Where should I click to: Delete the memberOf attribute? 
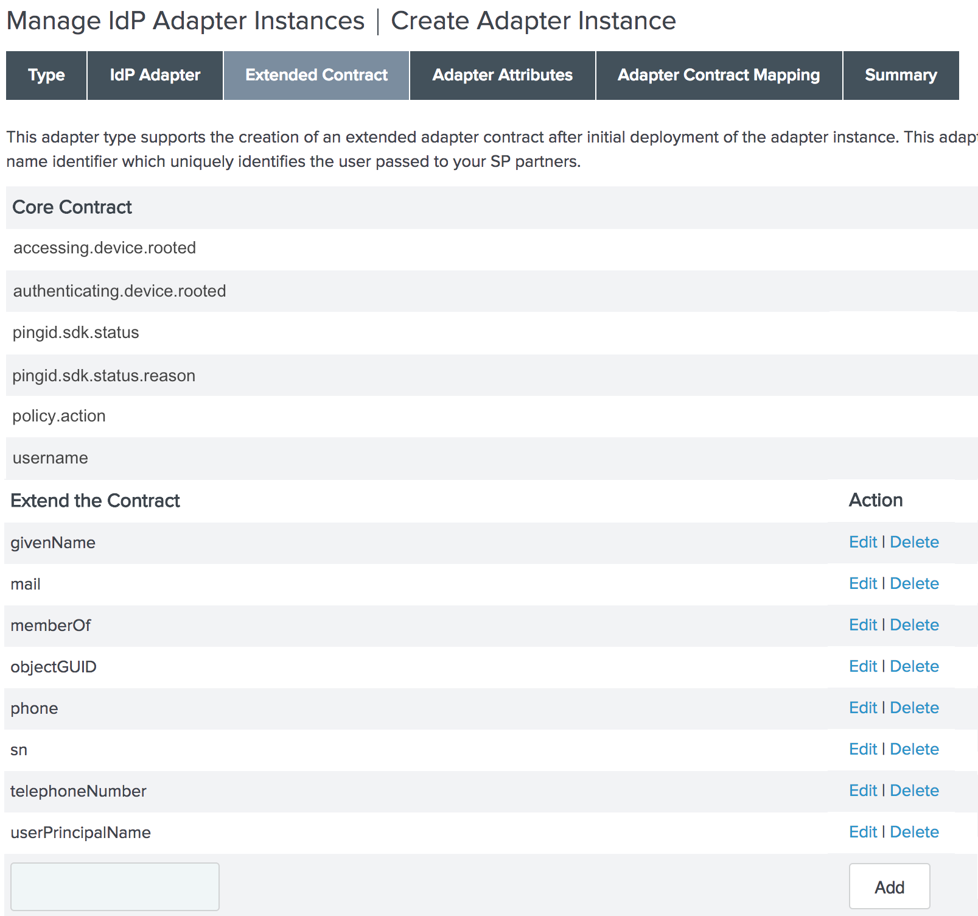tap(914, 625)
